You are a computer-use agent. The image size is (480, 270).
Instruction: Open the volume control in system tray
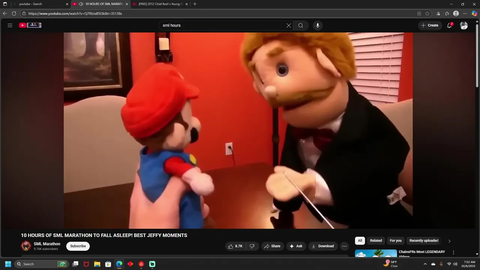tap(455, 264)
